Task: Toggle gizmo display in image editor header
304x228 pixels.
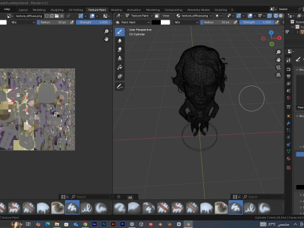Action: [81, 16]
